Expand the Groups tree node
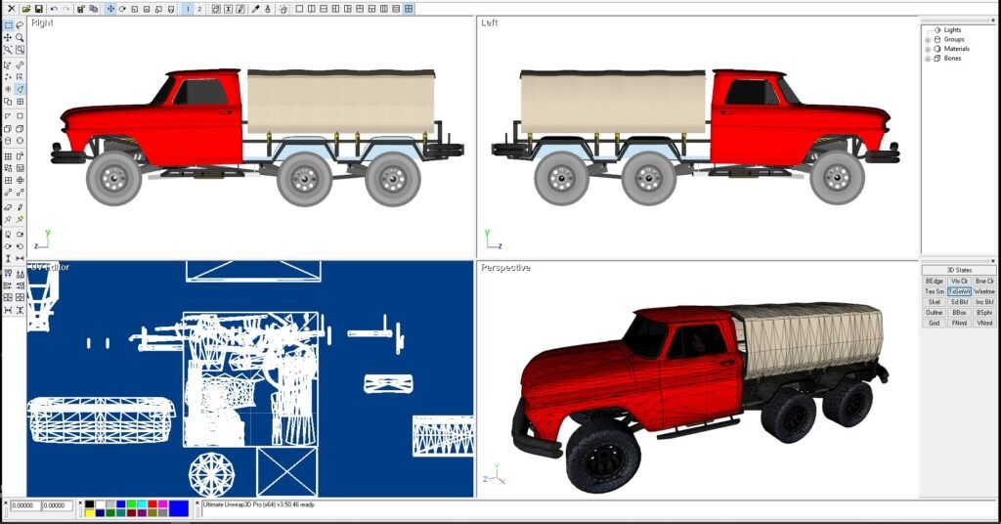Screen dimensions: 1001x524 (928, 39)
